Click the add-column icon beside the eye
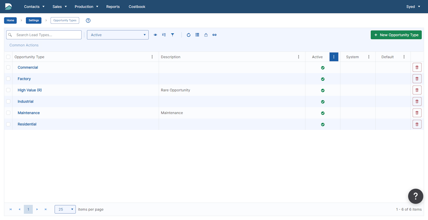The height and width of the screenshot is (220, 428). (x=164, y=35)
